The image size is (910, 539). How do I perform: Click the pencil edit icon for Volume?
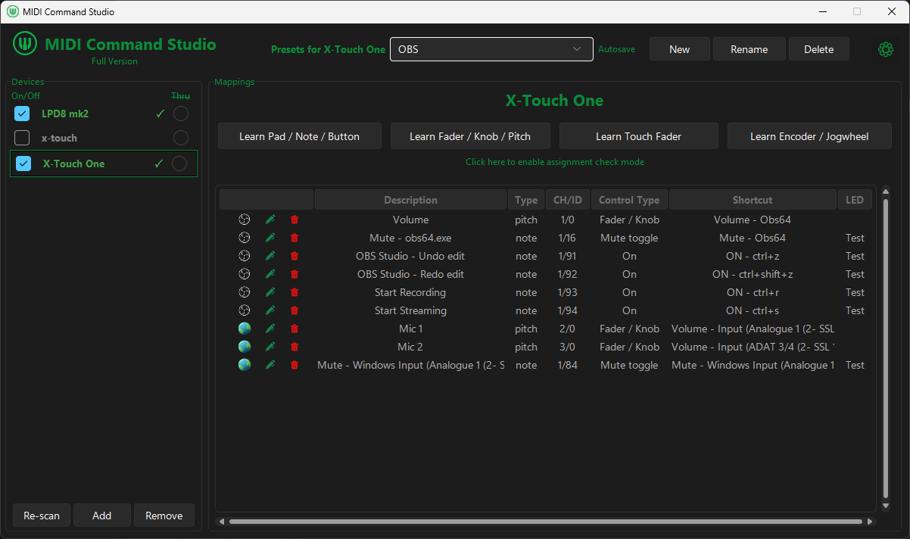270,220
